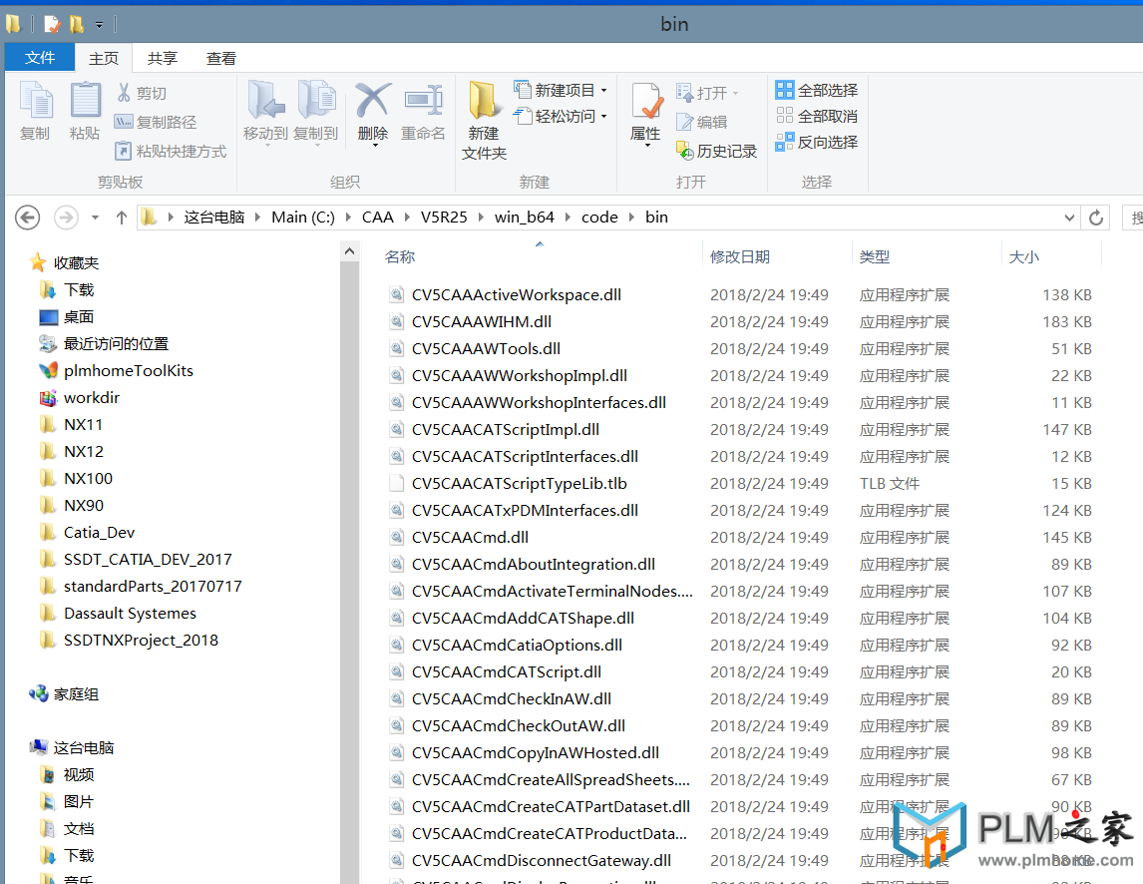The image size is (1143, 884).
Task: Select file CV5CAAWIHM.dll
Action: (x=481, y=321)
